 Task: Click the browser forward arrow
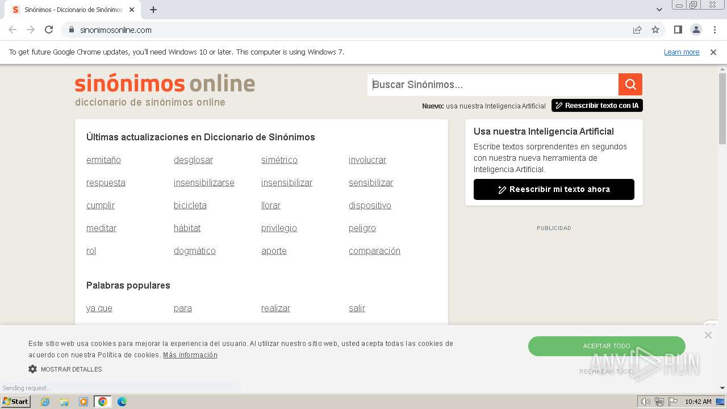point(31,30)
